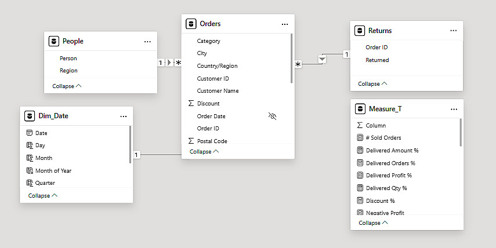Click the calculator icon beside Delivered Profit %

coord(360,176)
